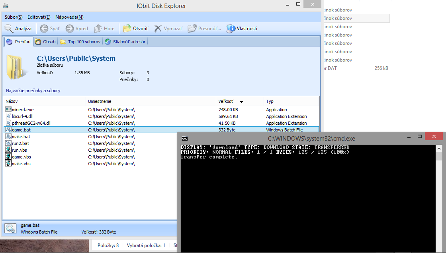Image resolution: width=446 pixels, height=253 pixels.
Task: Select the make.bat file name
Action: coord(21,137)
